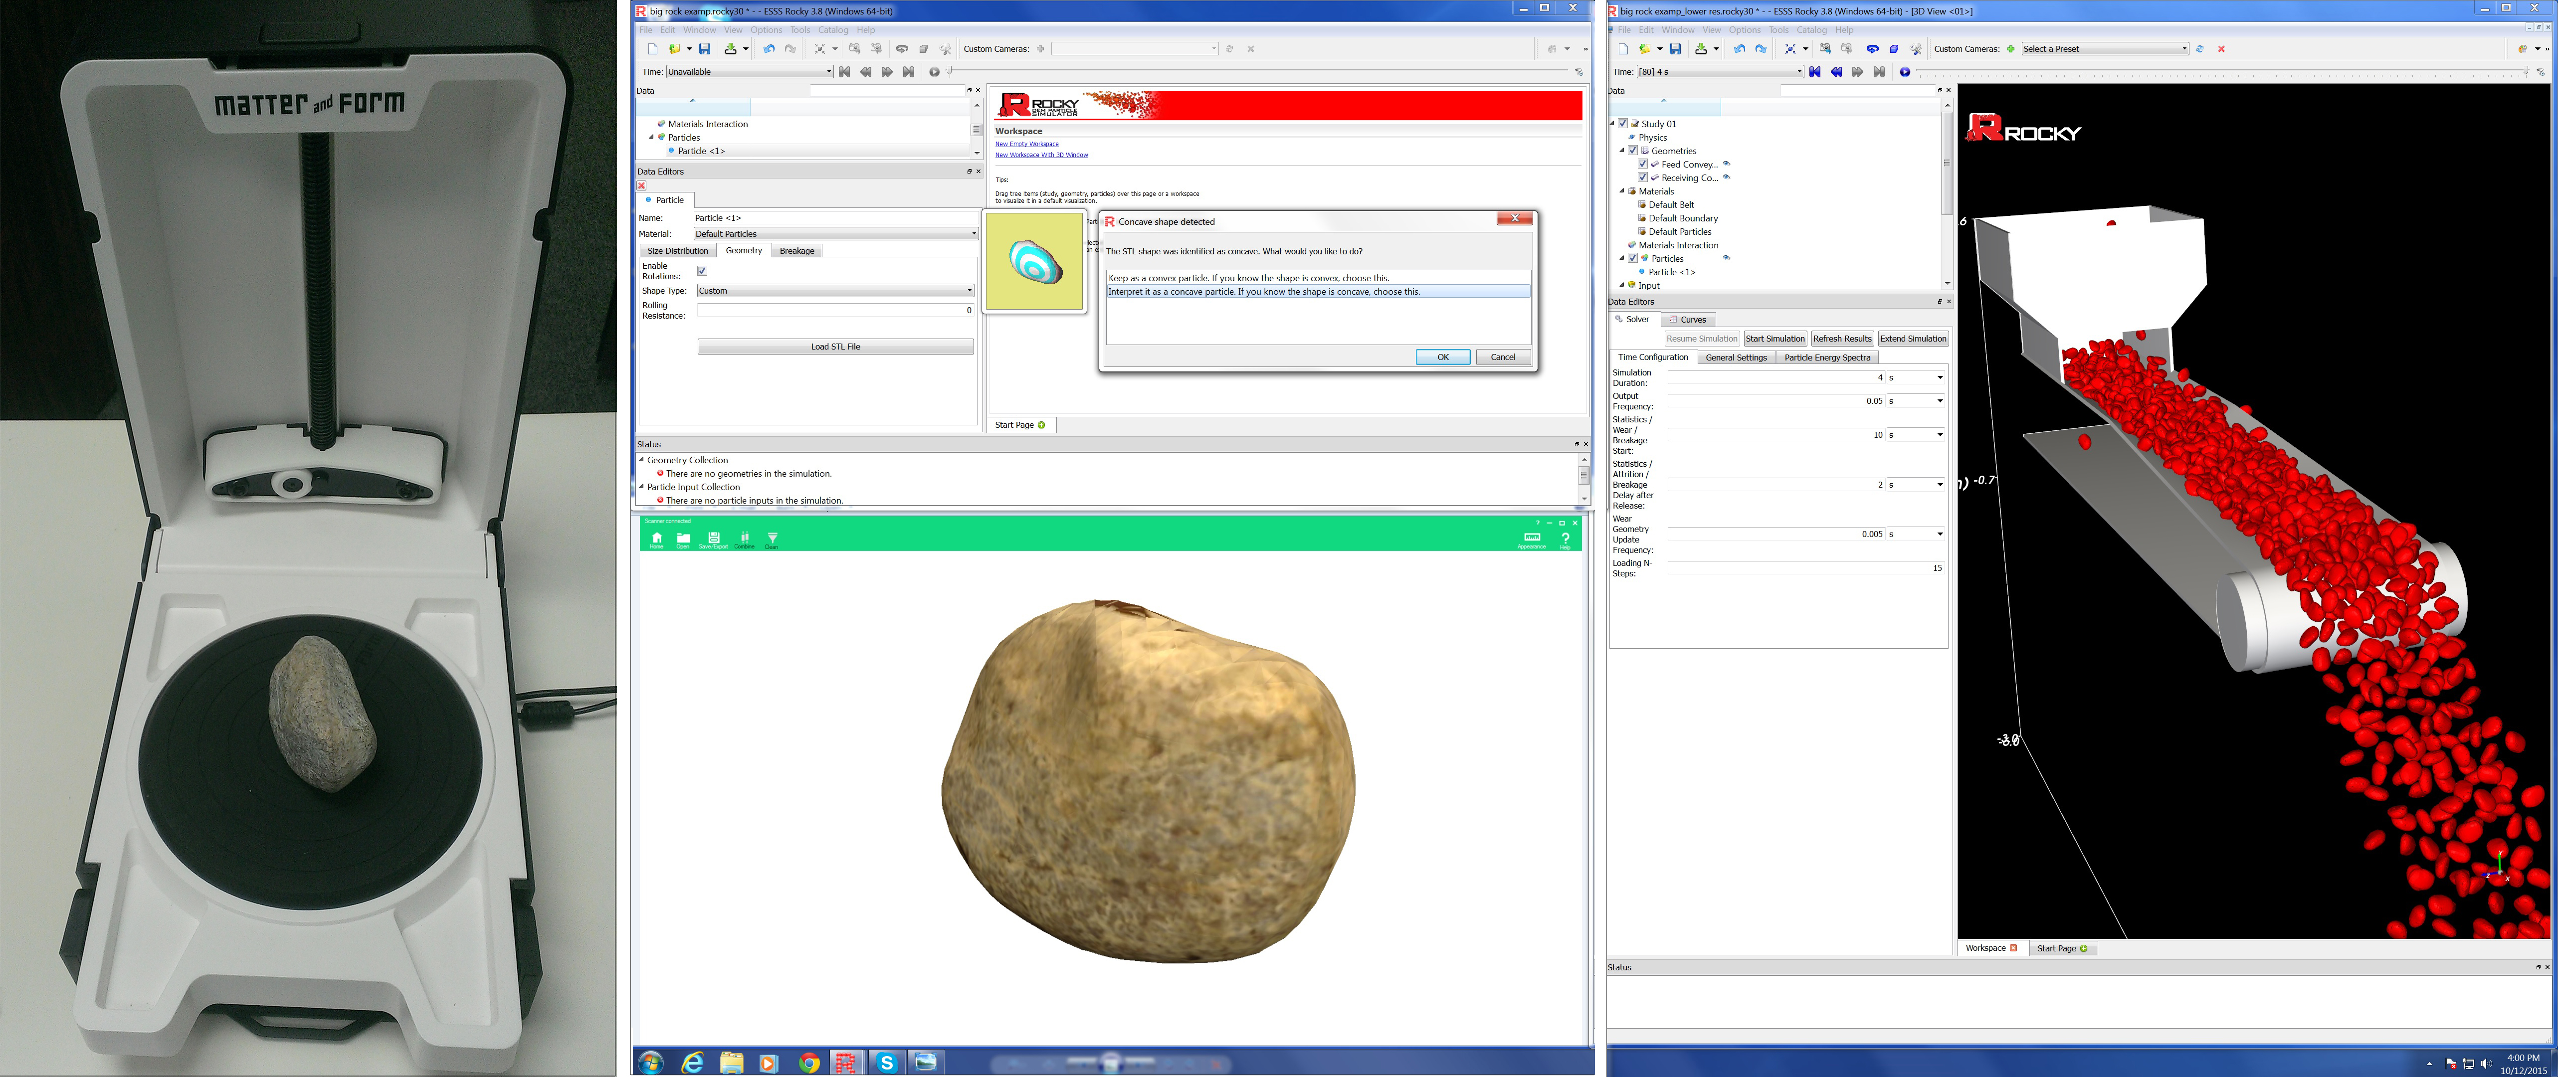Click the Load STL File button
The image size is (2558, 1077).
[x=835, y=347]
